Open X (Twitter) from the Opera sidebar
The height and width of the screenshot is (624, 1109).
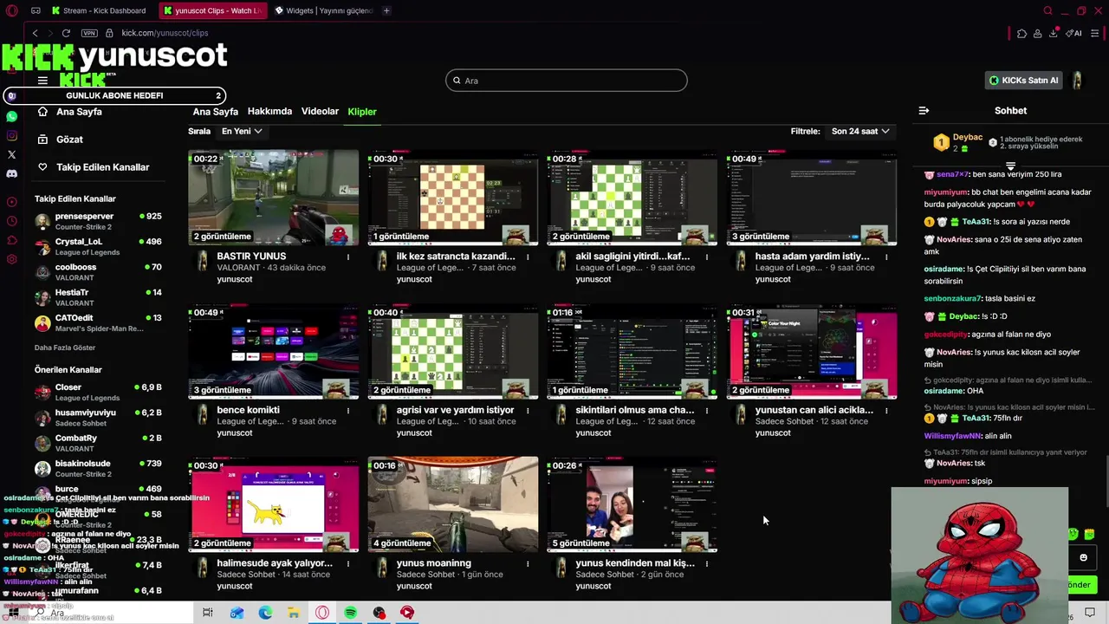point(11,154)
